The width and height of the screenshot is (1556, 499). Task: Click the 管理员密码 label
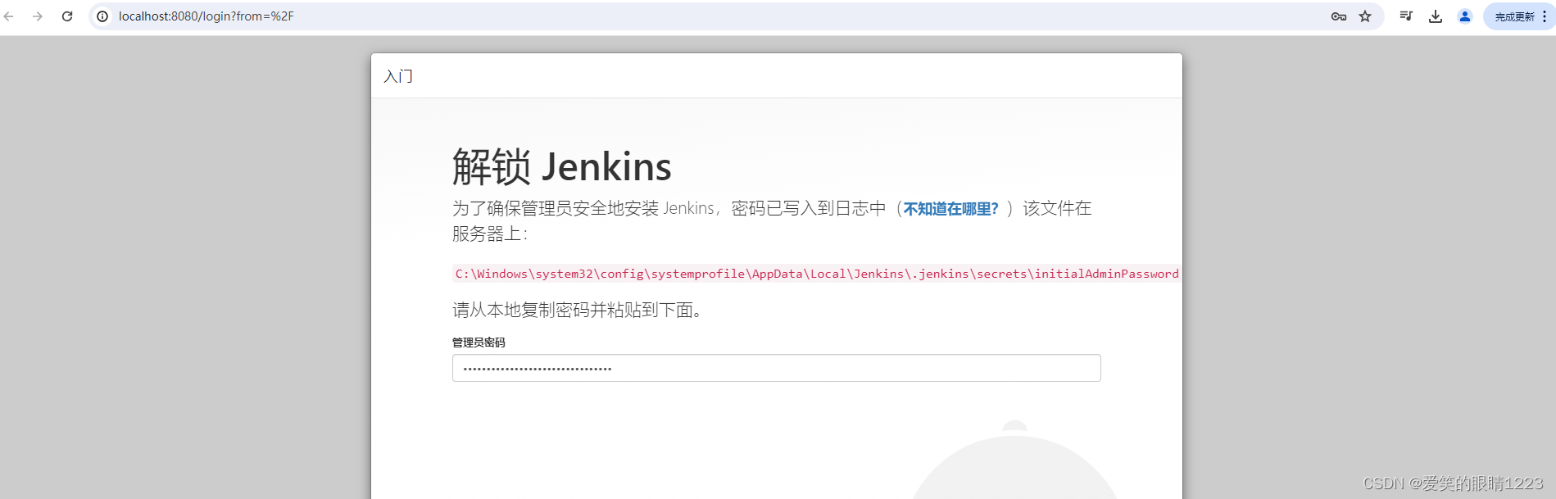[479, 342]
